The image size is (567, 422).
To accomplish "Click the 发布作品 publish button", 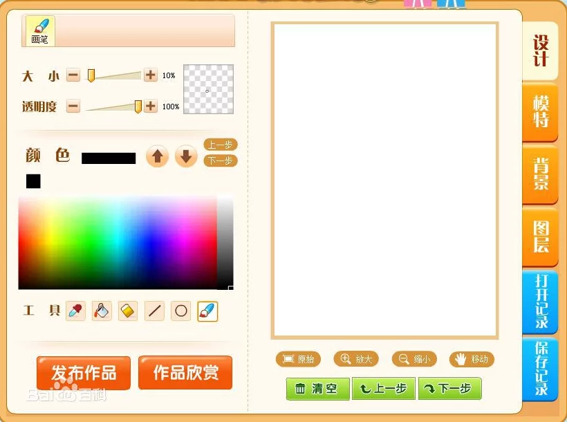I will click(x=84, y=373).
